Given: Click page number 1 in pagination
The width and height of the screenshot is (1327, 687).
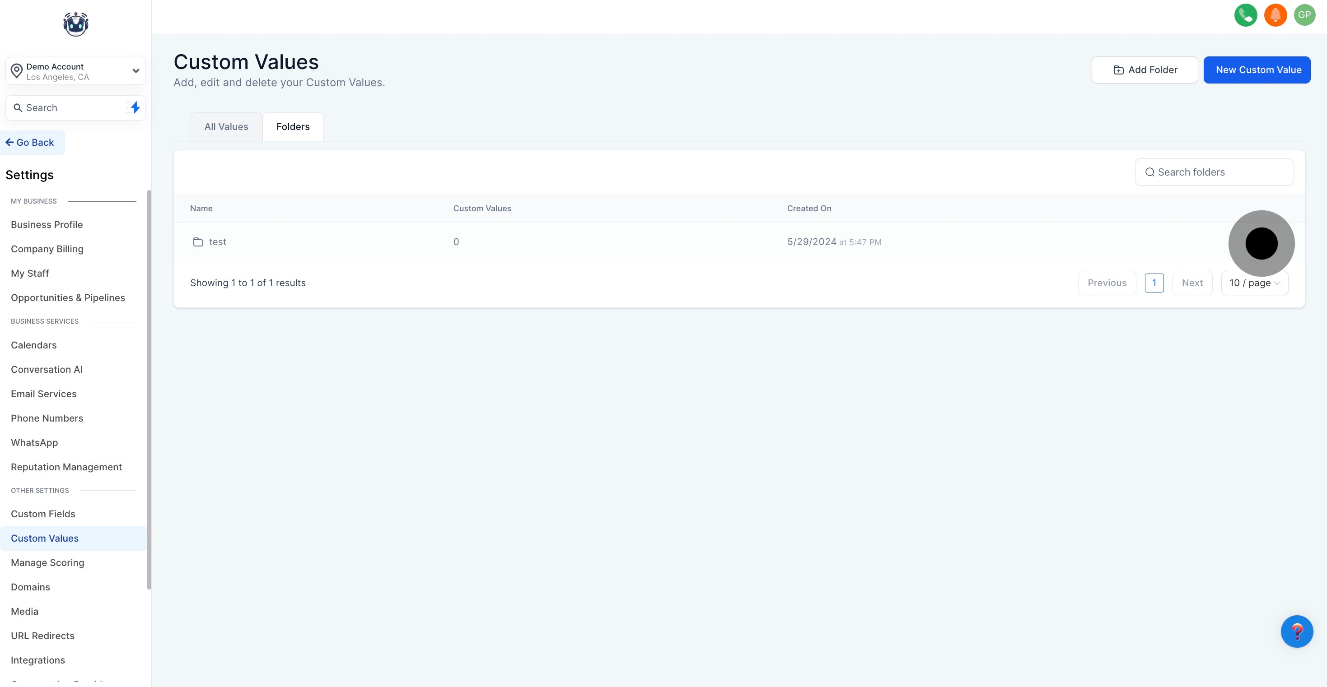Looking at the screenshot, I should (x=1154, y=283).
